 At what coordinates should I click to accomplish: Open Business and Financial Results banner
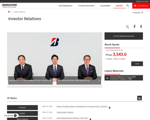pos(30,80)
